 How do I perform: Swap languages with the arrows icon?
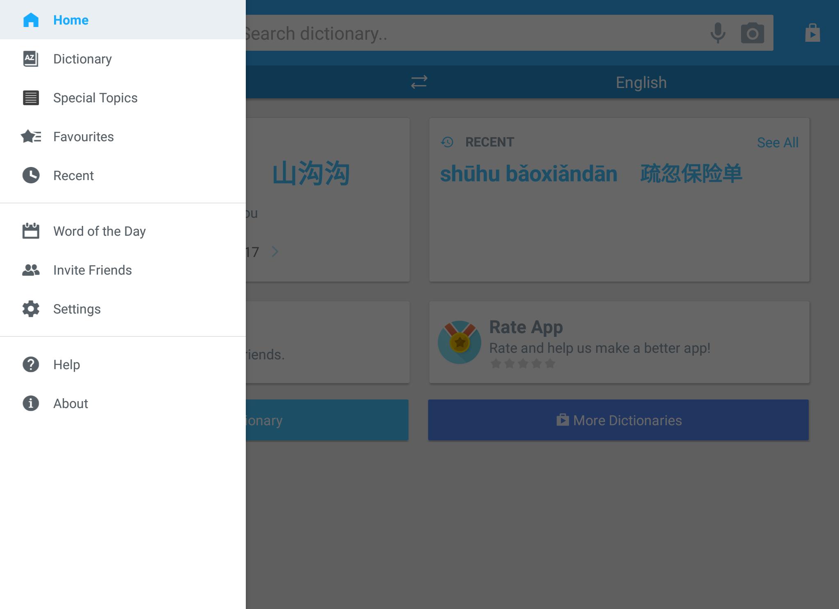pos(419,82)
